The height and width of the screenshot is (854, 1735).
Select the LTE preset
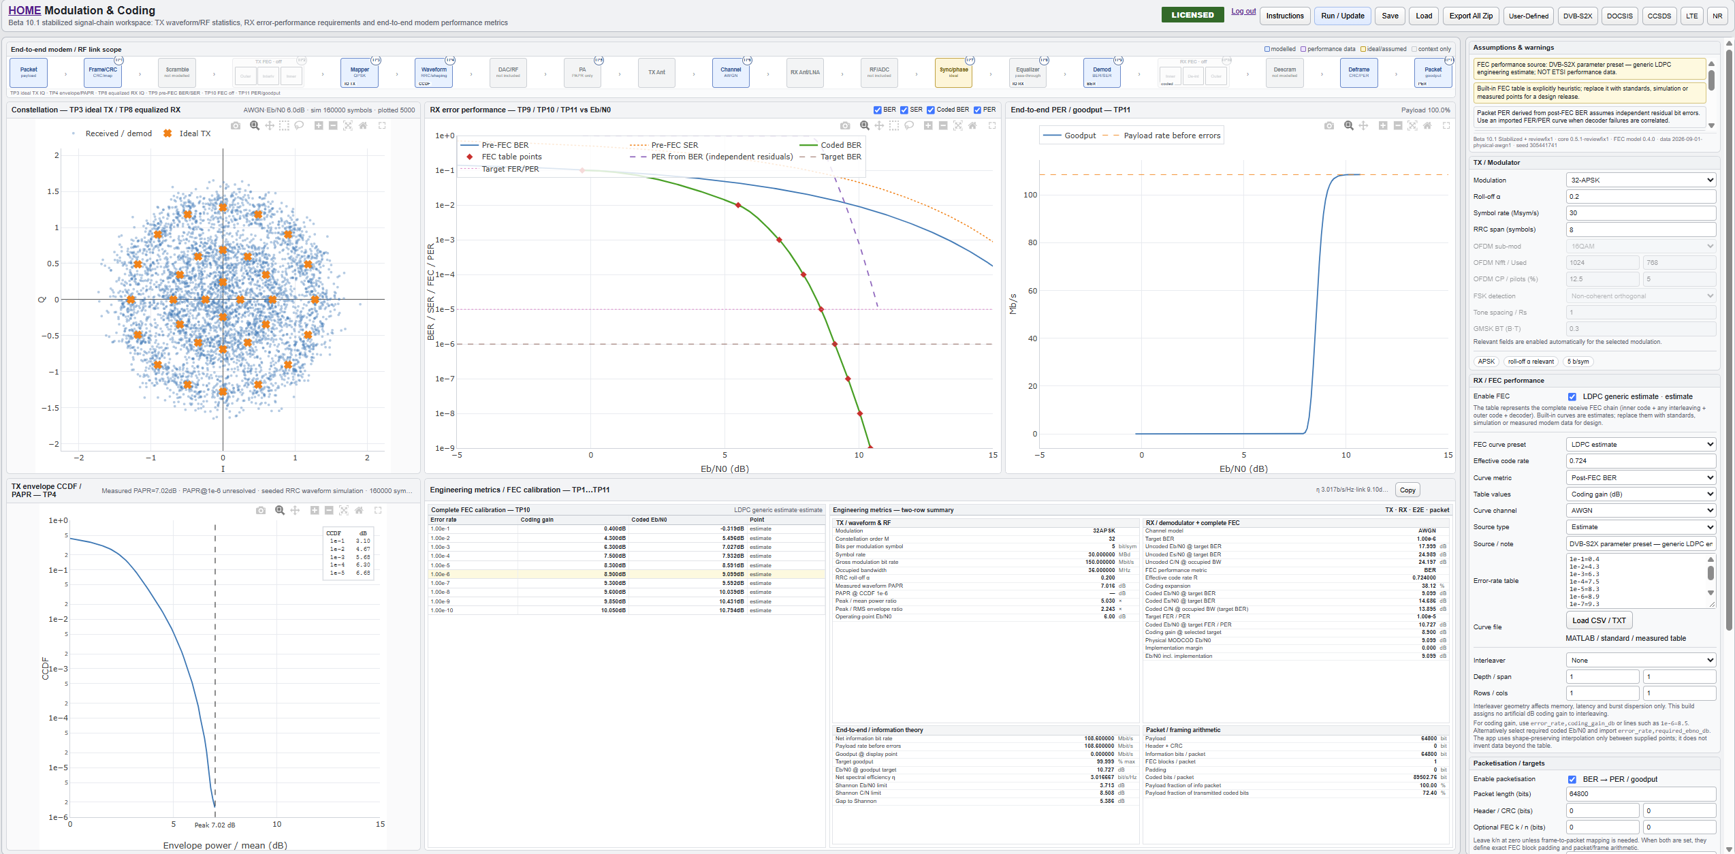click(x=1692, y=16)
